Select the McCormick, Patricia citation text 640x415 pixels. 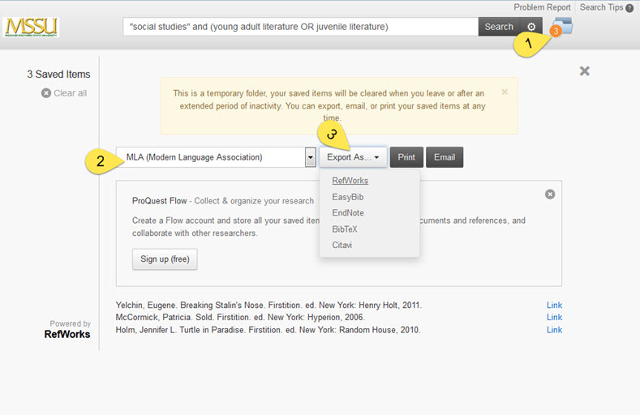click(239, 317)
